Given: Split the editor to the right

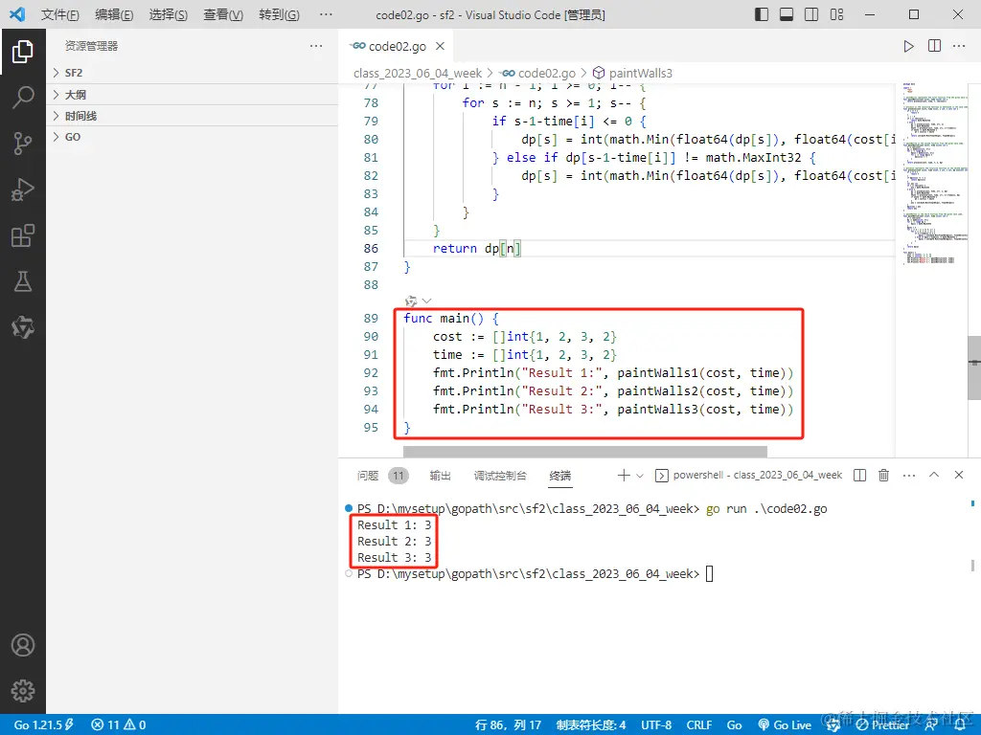Looking at the screenshot, I should click(934, 46).
